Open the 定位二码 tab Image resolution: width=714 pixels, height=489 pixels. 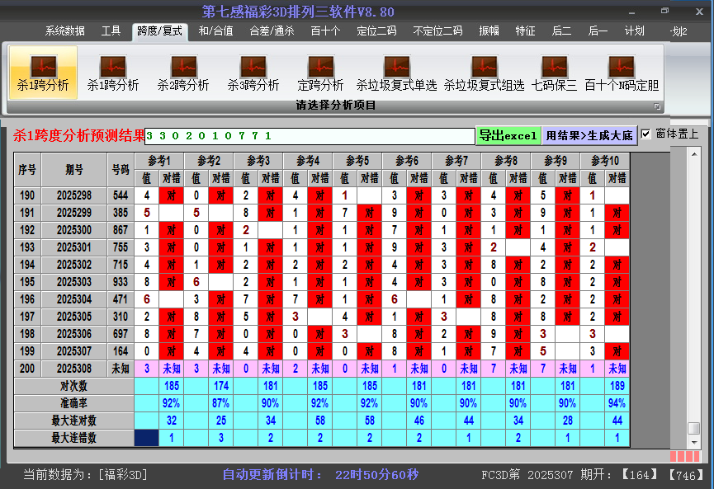click(376, 31)
